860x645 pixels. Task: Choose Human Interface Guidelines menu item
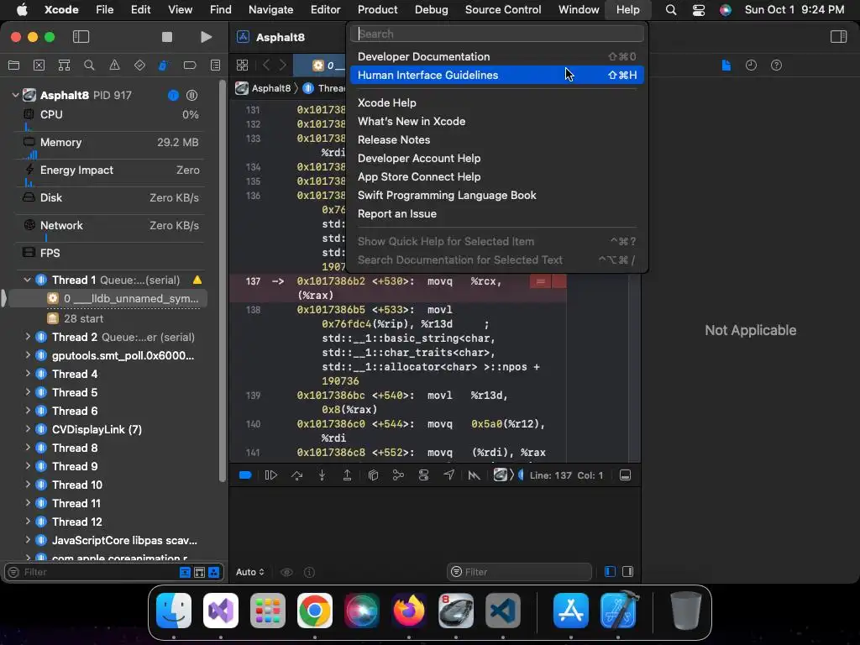[x=497, y=75]
